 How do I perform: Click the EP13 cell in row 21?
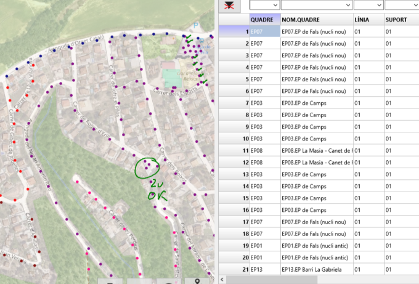point(265,270)
